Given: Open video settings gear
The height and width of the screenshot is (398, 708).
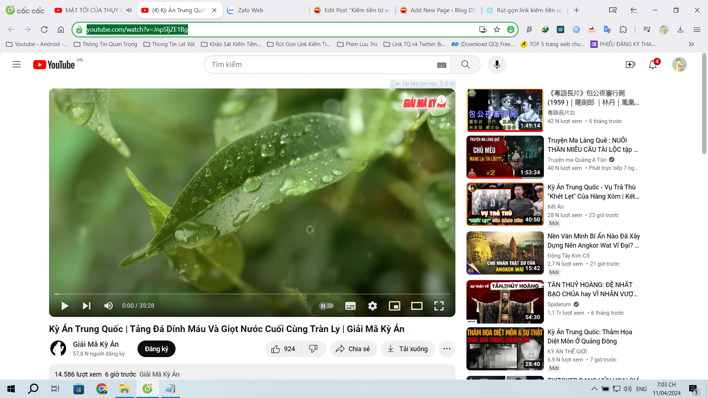Looking at the screenshot, I should click(372, 306).
